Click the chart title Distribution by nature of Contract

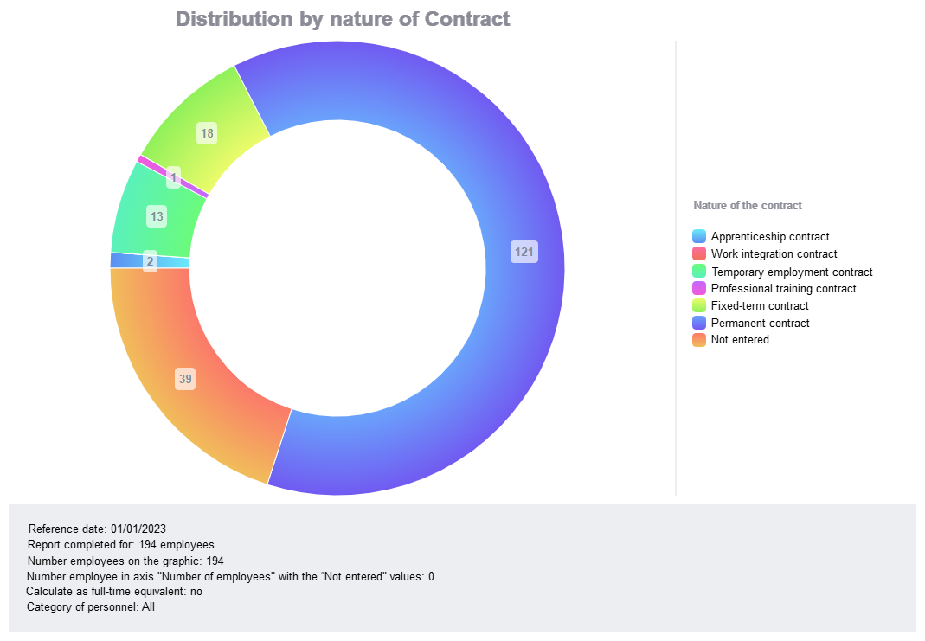pos(343,19)
